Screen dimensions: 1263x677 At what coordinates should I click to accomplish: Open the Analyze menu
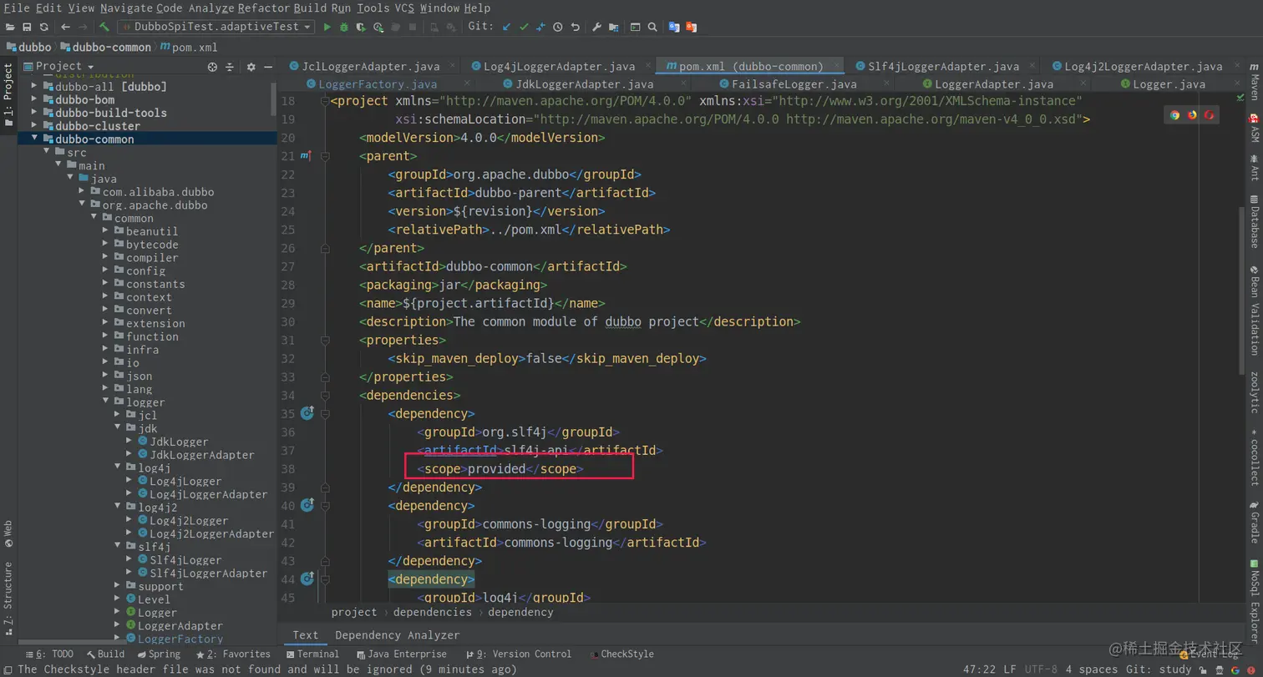coord(210,8)
